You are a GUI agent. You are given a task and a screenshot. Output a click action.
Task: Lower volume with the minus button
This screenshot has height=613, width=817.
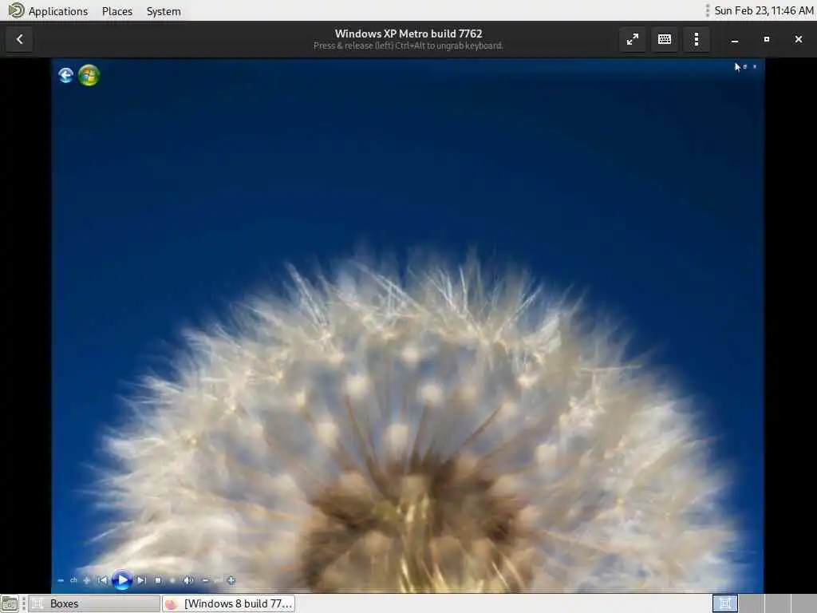coord(205,580)
